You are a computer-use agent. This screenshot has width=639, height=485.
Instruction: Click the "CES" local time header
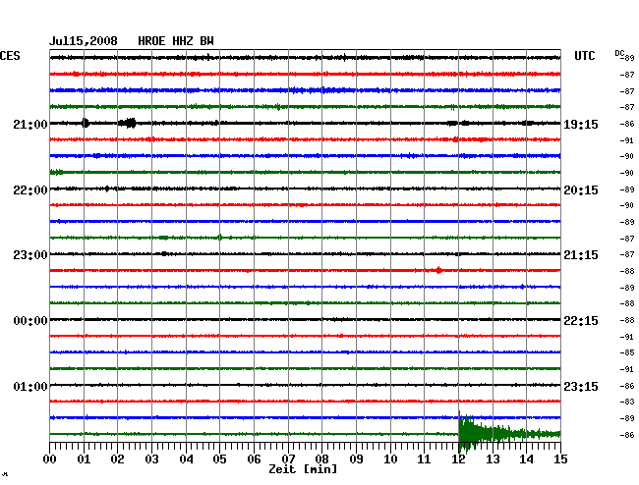pos(10,56)
